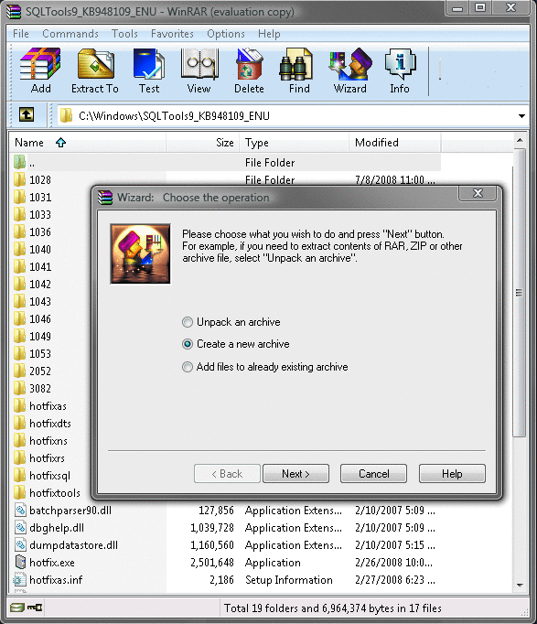The width and height of the screenshot is (537, 624).
Task: Select the hotfixtools folder
Action: [x=47, y=493]
